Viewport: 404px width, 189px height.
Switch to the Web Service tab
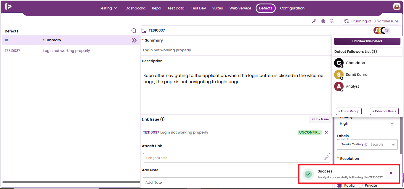240,8
